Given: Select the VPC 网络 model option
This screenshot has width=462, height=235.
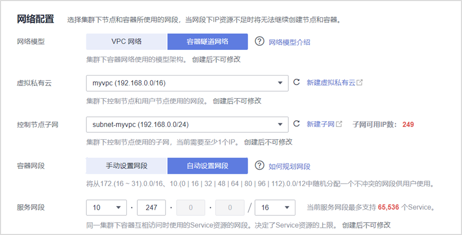Looking at the screenshot, I should coord(126,42).
